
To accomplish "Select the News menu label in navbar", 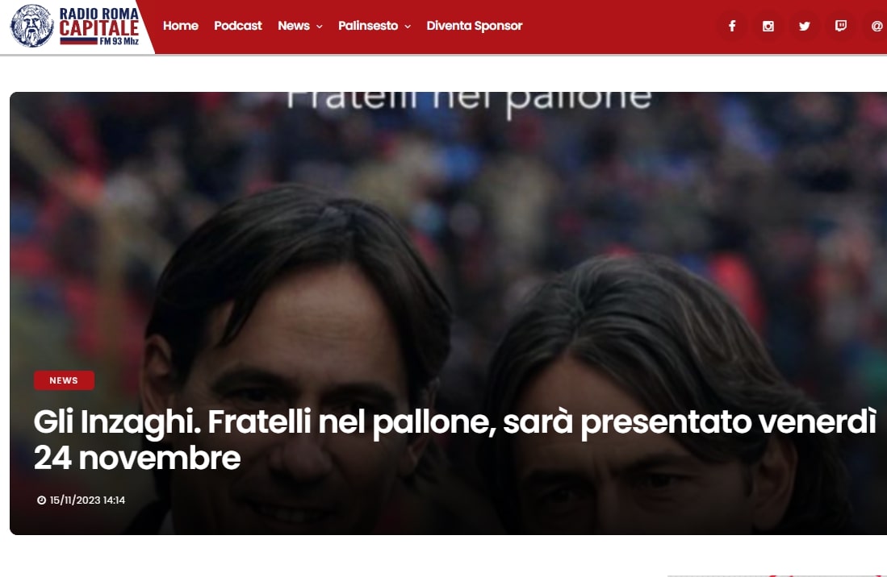I will (x=294, y=26).
